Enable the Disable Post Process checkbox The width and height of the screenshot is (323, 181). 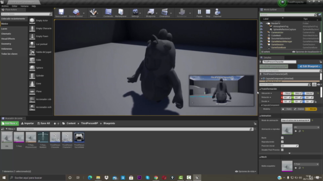tap(282, 150)
